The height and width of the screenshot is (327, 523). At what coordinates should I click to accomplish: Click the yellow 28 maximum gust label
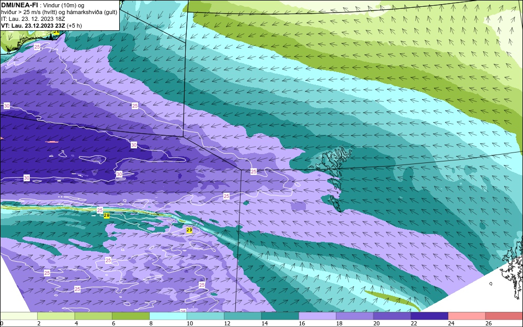click(x=107, y=216)
